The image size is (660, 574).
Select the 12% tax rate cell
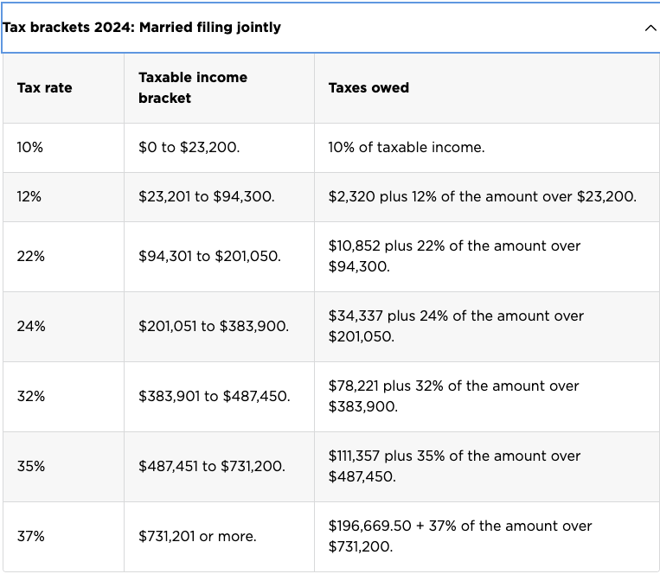[63, 197]
